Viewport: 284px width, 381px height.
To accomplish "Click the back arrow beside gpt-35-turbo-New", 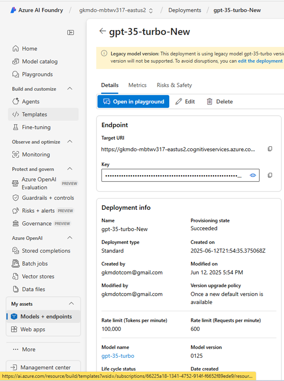I will point(102,31).
